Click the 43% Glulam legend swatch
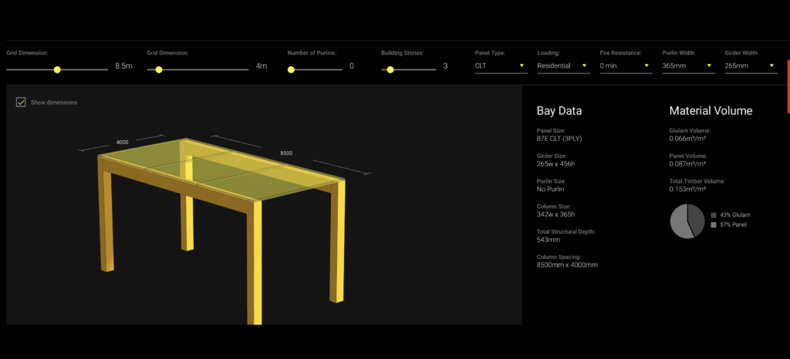The image size is (790, 359). pos(714,215)
